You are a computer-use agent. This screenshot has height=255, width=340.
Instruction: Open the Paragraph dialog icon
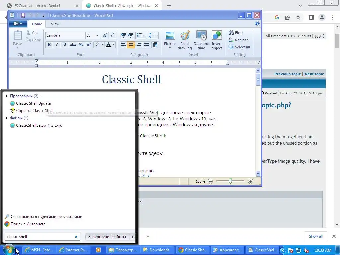coord(155,45)
